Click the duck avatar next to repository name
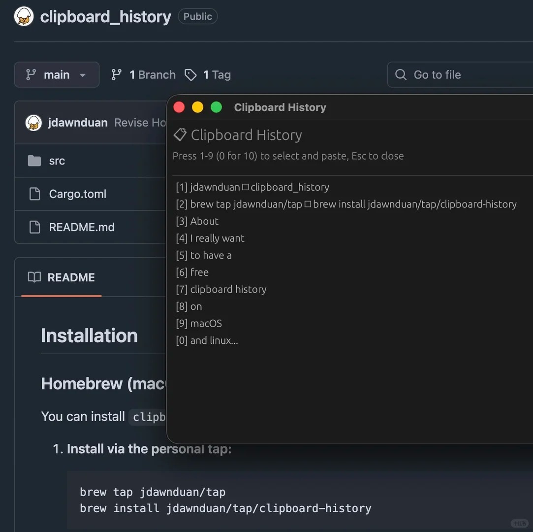This screenshot has height=532, width=533. click(23, 16)
